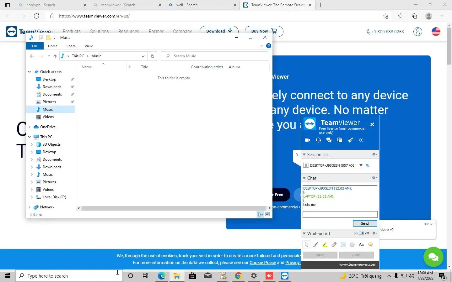This screenshot has height=282, width=452.
Task: Open the TeamViewer site account profile icon
Action: [x=418, y=31]
